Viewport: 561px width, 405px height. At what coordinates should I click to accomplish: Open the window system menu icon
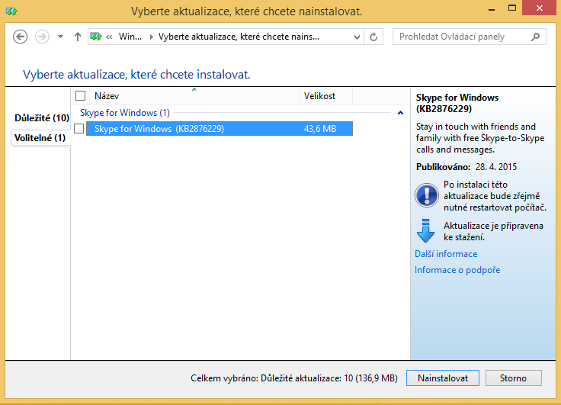[x=11, y=12]
